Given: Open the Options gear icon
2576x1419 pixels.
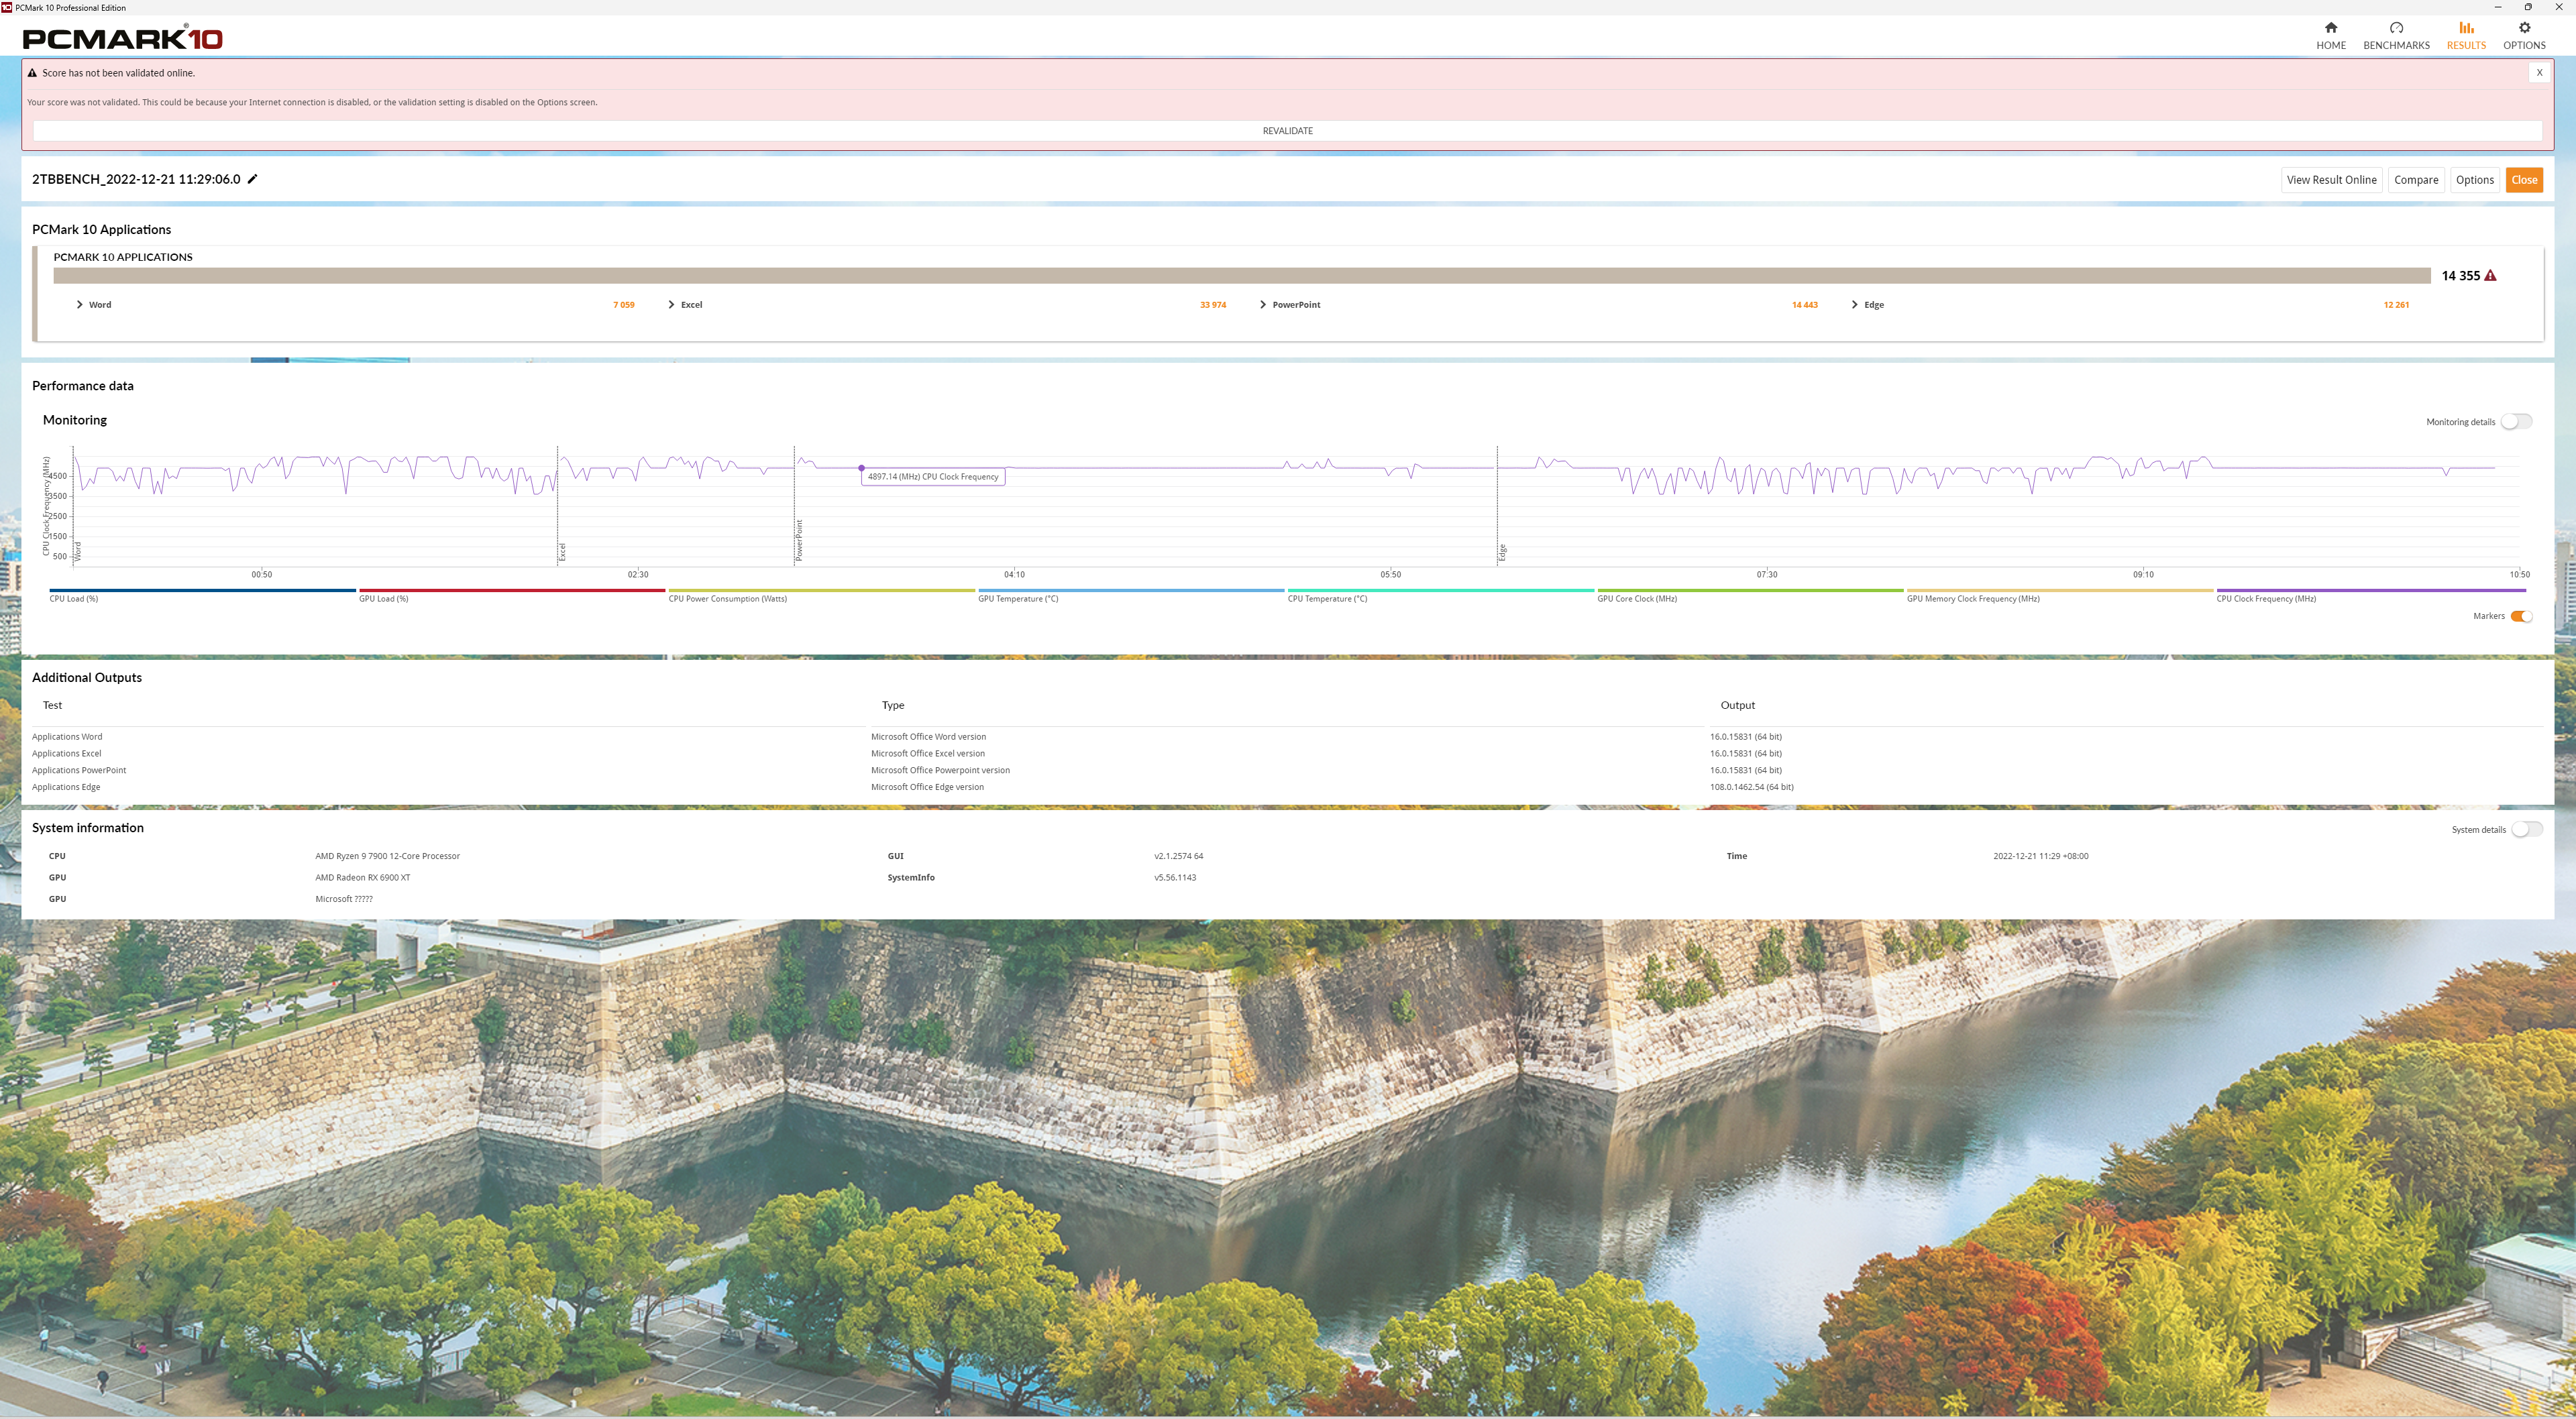Looking at the screenshot, I should click(x=2524, y=28).
